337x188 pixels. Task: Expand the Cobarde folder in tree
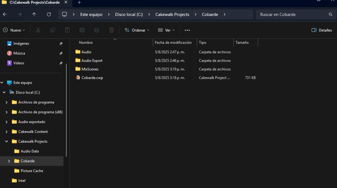pos(9,161)
